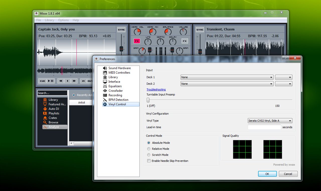Click the Turntable Input Preamp slider handle
This screenshot has height=191, width=321.
(x=148, y=100)
